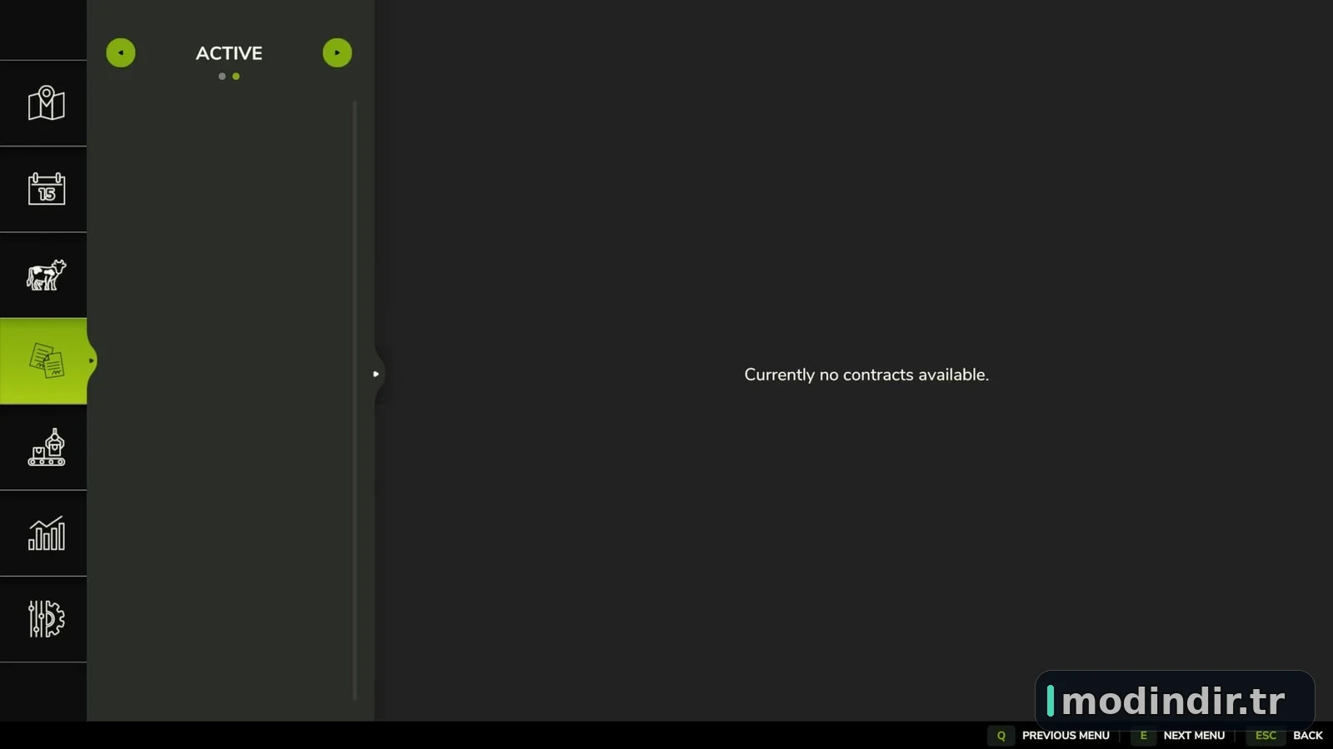Click BACK to leave the menu

(1308, 736)
